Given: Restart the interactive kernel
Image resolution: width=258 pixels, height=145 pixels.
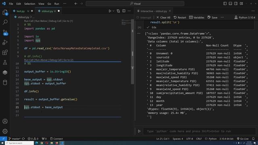Looking at the screenshot, I should click(x=180, y=17).
